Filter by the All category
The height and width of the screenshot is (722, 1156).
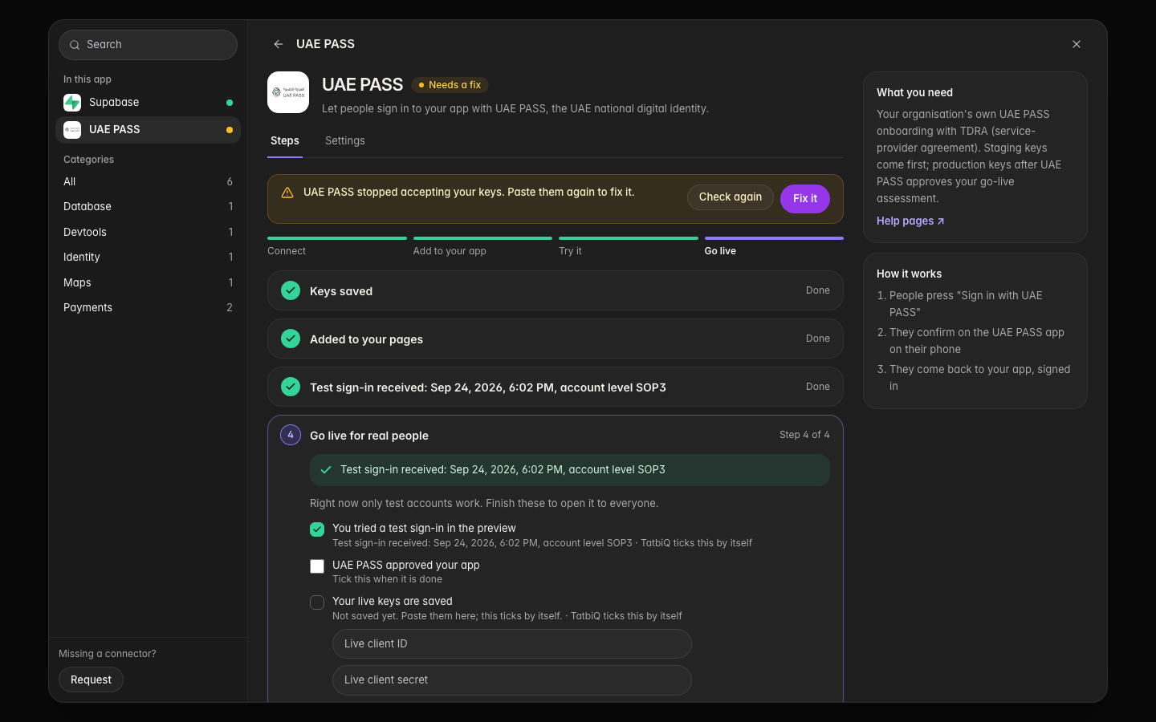click(149, 181)
